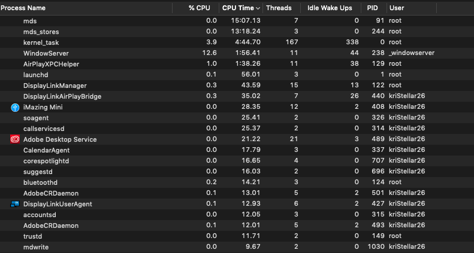Select the AirPlayXPCHelper process
The image size is (474, 253).
coord(237,64)
